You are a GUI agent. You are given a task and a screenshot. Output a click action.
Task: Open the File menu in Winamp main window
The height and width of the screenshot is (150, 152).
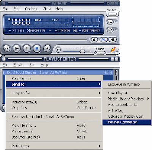pos(5,9)
